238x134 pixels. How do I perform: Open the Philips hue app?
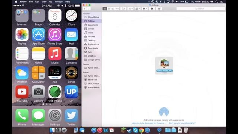[x=55, y=73]
